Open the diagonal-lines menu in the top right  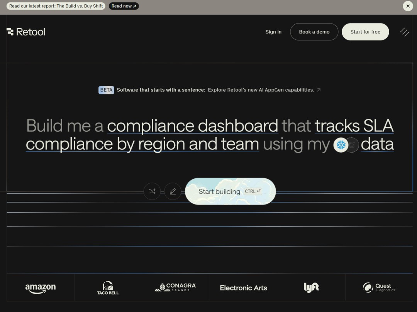coord(404,32)
